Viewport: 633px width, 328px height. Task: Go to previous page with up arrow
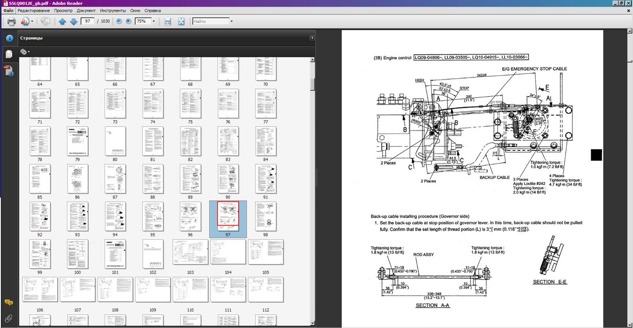pyautogui.click(x=62, y=21)
